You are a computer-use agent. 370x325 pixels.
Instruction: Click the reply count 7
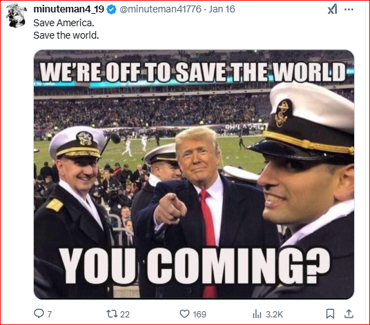[50, 315]
